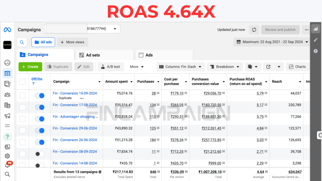Tick the select-all checkbox in table header

click(23, 82)
